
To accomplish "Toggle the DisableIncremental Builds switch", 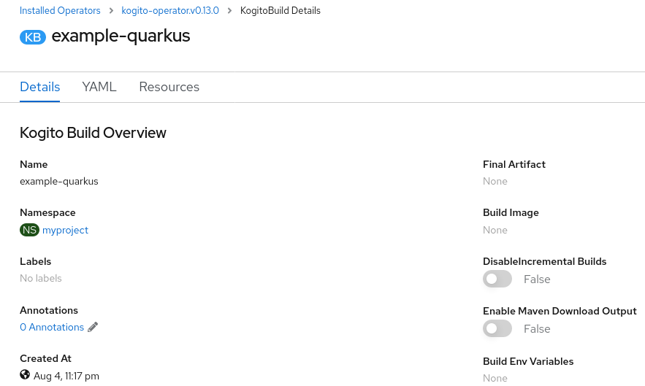I will point(497,279).
